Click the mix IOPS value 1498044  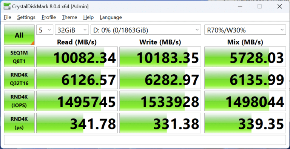pyautogui.click(x=245, y=101)
